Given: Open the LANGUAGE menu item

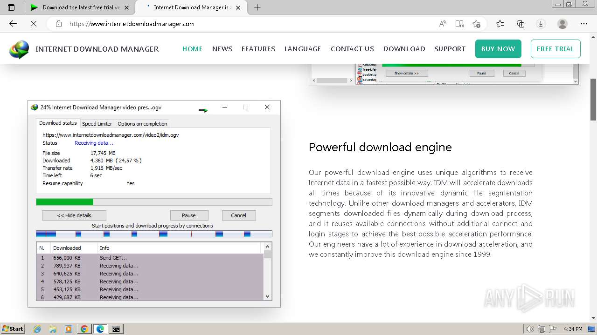Looking at the screenshot, I should tap(303, 49).
